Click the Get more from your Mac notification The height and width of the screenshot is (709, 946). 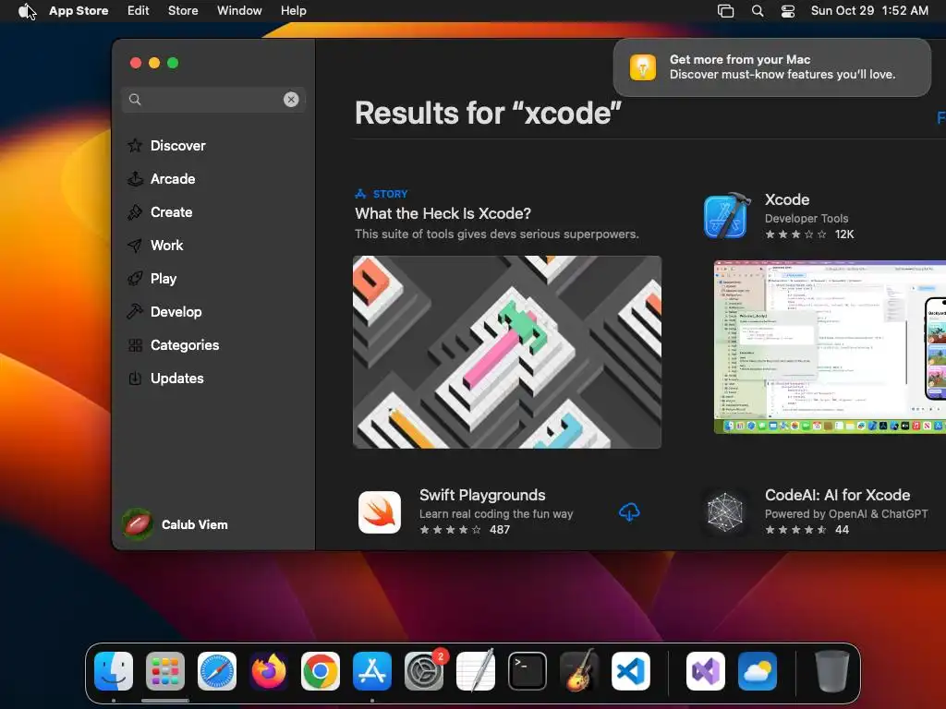coord(771,66)
